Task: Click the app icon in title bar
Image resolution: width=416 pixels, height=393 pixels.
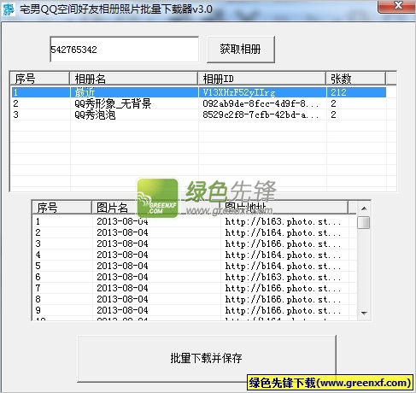Action: pyautogui.click(x=9, y=9)
